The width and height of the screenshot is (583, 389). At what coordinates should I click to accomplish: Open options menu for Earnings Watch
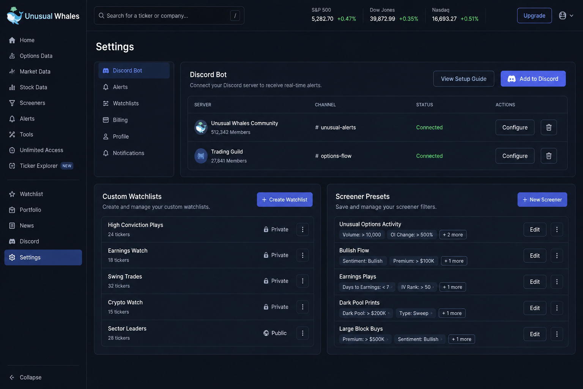(x=303, y=255)
